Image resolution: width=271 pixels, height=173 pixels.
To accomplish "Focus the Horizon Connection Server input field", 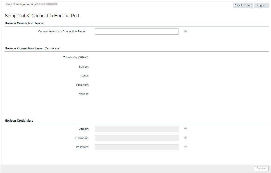I will [137, 32].
